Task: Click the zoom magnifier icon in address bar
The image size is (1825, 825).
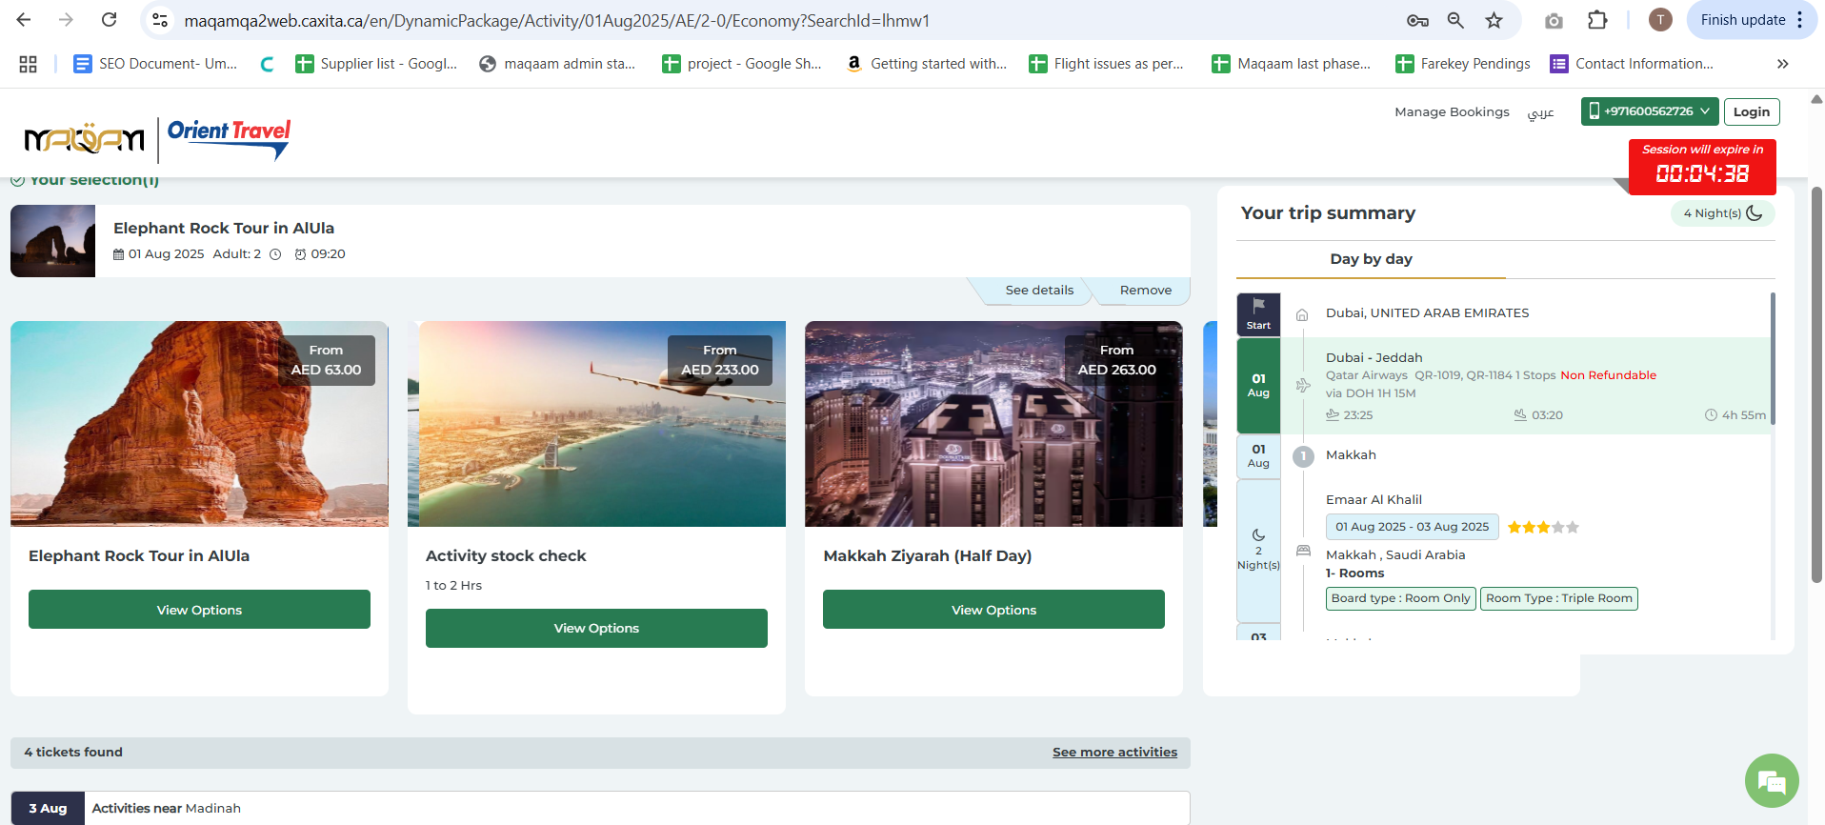Action: coord(1455,20)
